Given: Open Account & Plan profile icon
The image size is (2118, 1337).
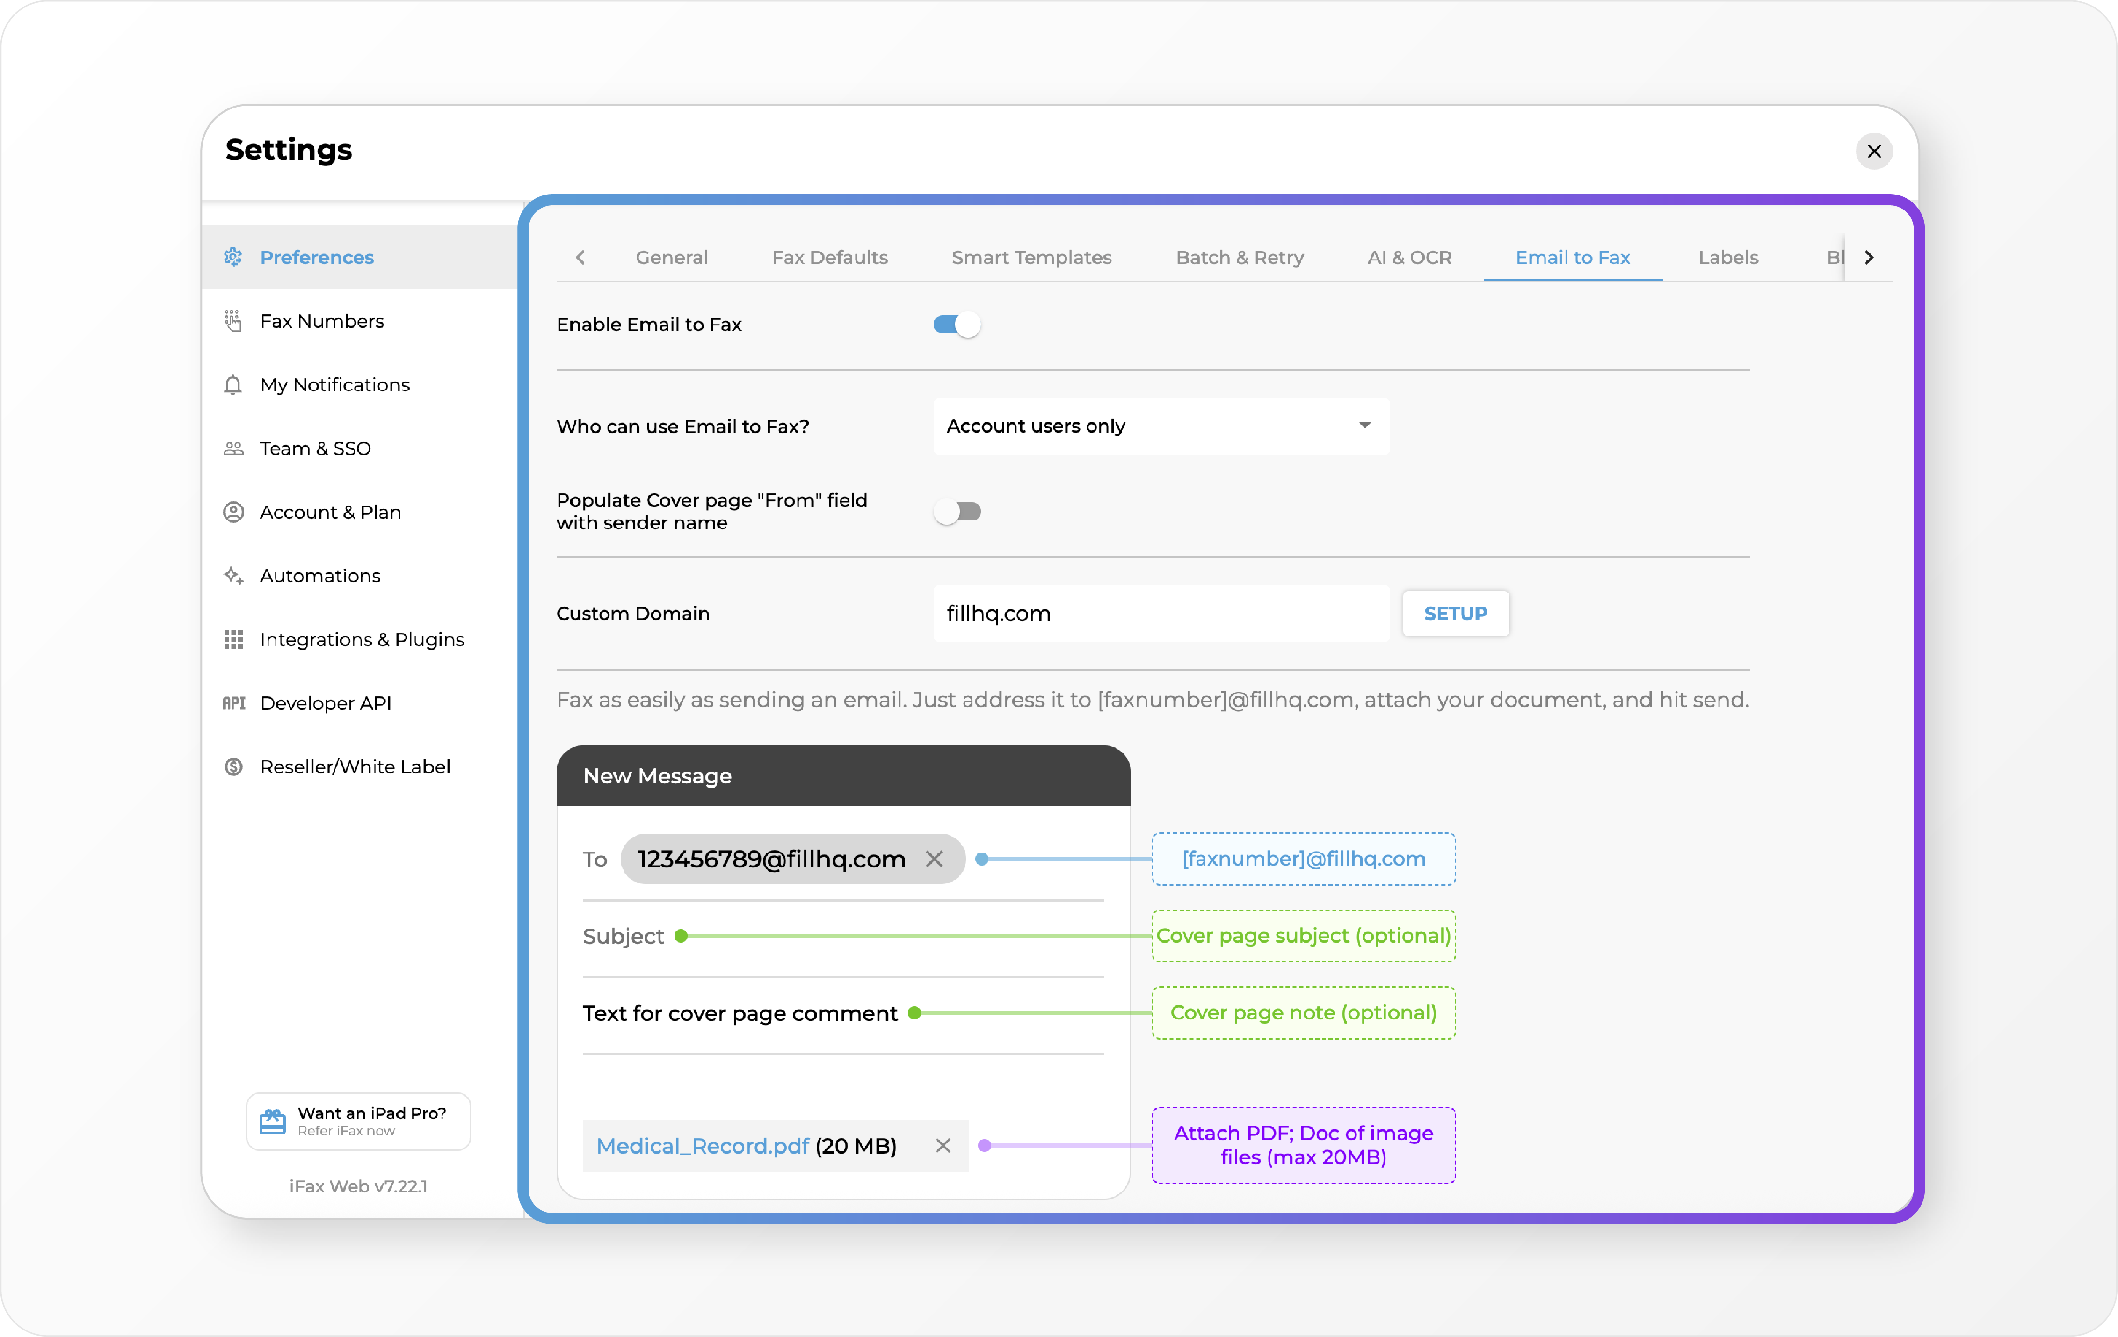Looking at the screenshot, I should pos(233,512).
